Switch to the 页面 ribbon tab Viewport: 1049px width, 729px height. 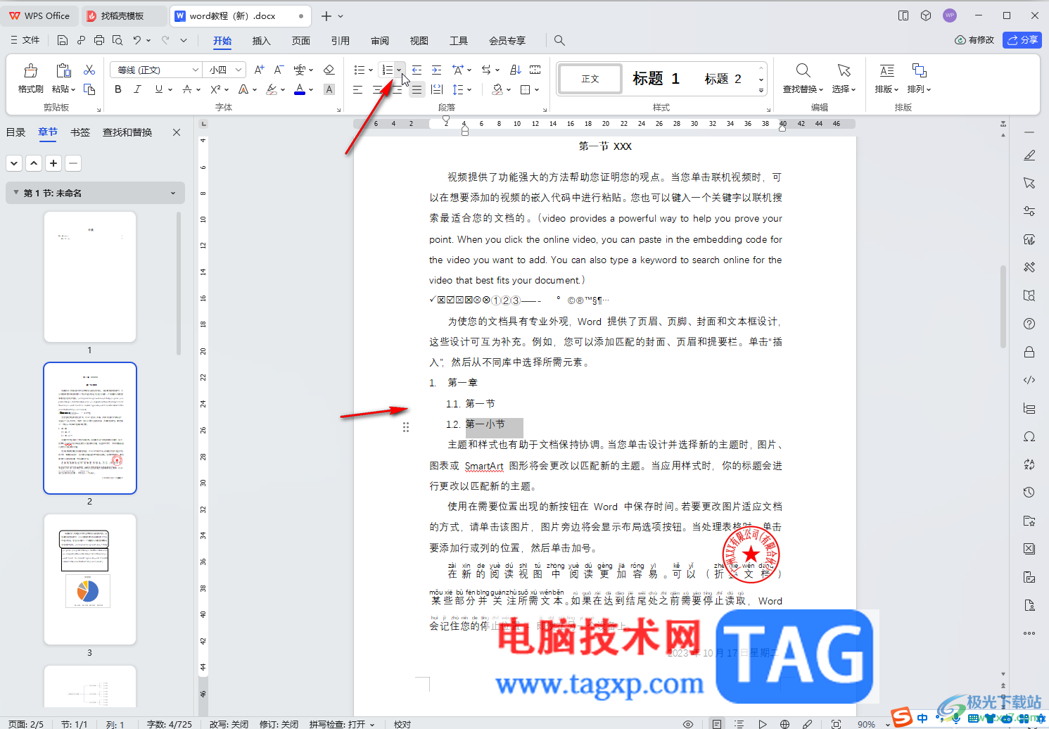301,41
